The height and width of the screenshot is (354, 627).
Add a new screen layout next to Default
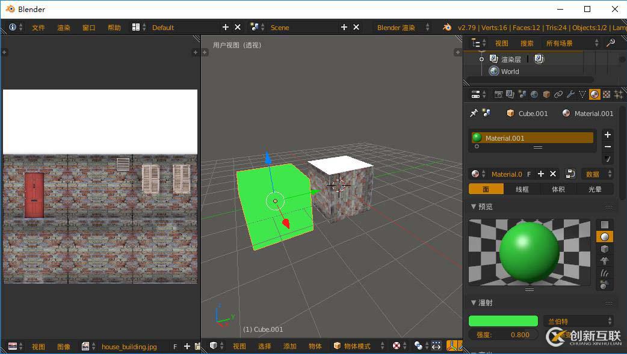pos(226,27)
